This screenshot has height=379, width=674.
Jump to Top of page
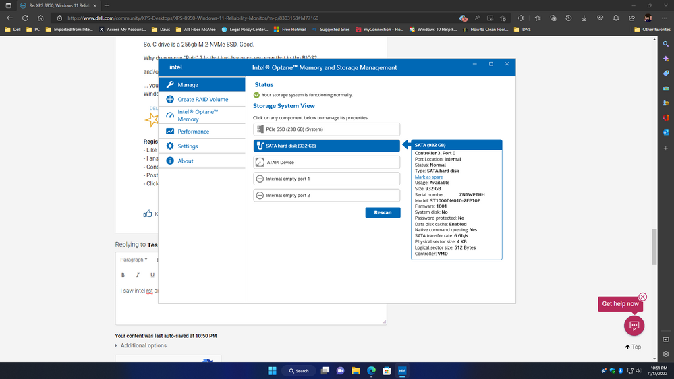point(633,347)
